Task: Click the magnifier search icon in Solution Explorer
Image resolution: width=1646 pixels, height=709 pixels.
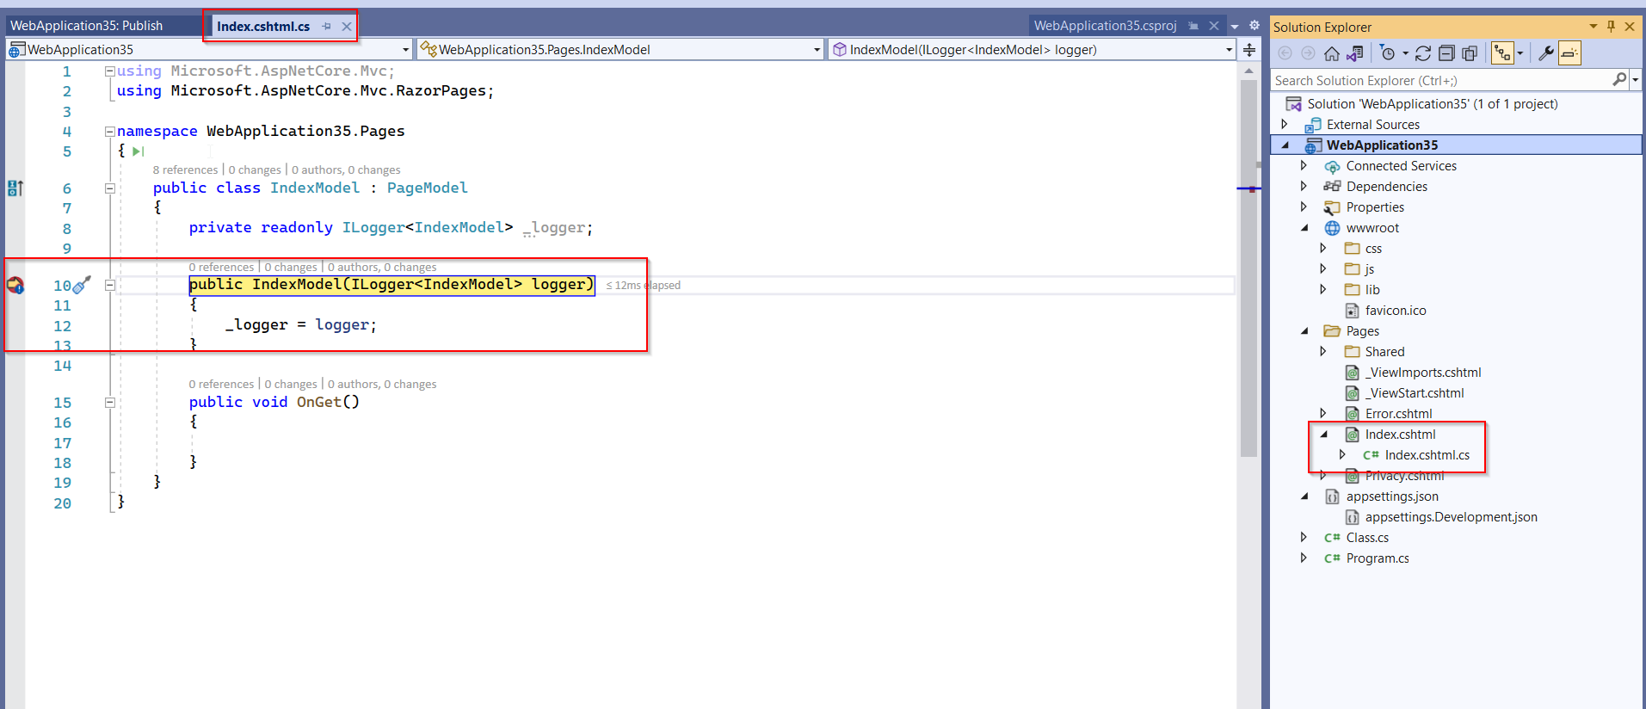Action: click(1619, 80)
